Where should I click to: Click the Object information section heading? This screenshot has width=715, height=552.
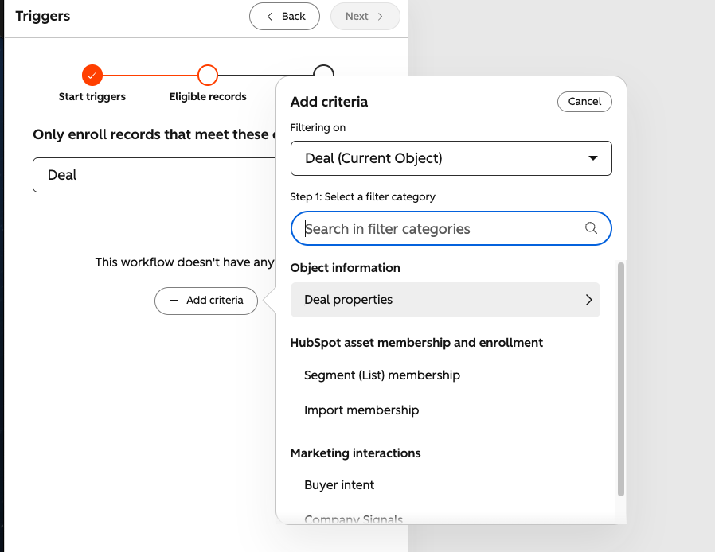[x=345, y=268]
